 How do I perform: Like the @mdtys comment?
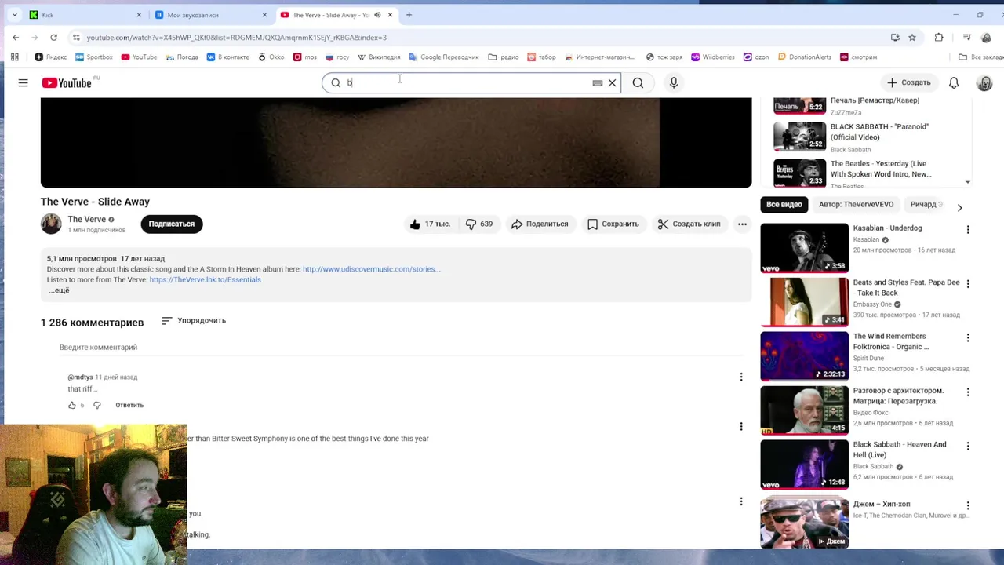[72, 405]
